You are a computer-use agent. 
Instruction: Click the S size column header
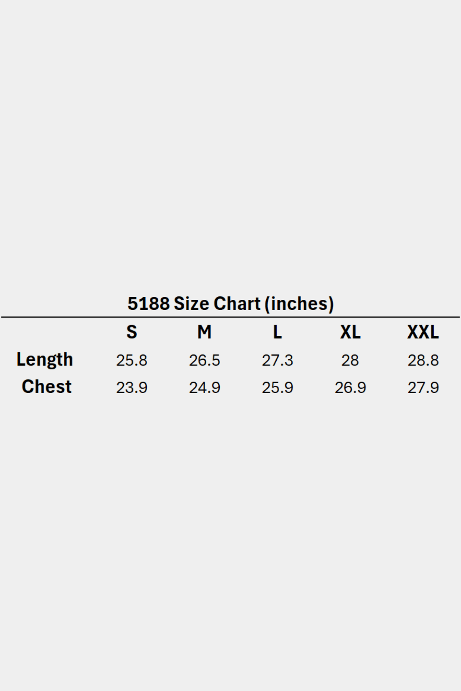[x=131, y=332]
